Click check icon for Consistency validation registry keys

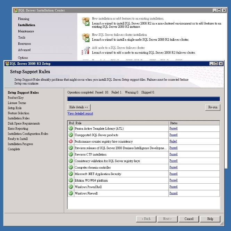tap(71, 161)
